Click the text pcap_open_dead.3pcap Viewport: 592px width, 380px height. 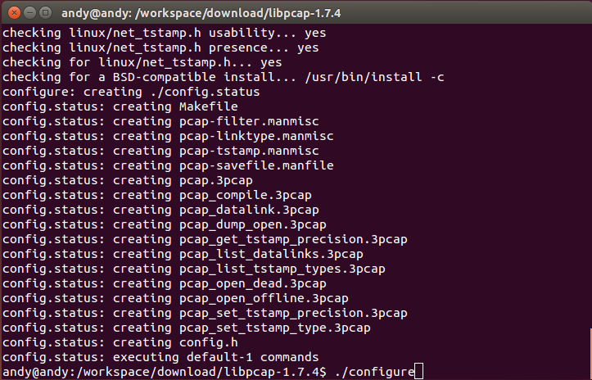pyautogui.click(x=252, y=283)
